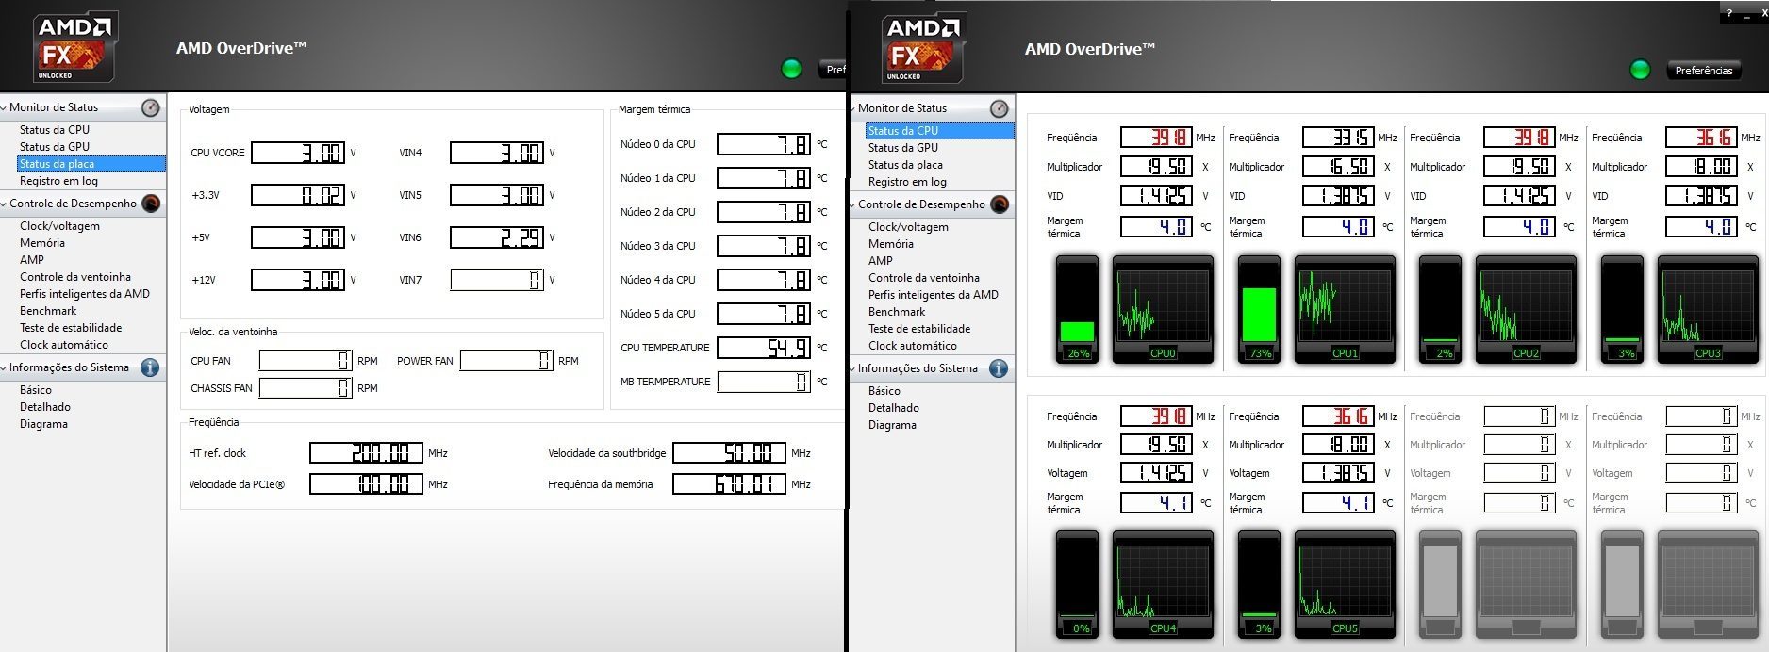The width and height of the screenshot is (1769, 652).
Task: Open Registro em log in left window
Action: [58, 181]
